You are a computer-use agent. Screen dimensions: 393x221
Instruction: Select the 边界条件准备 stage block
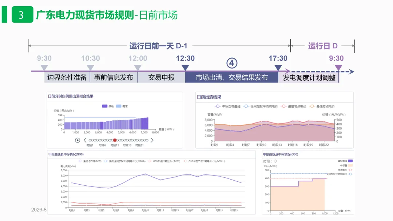click(x=67, y=77)
